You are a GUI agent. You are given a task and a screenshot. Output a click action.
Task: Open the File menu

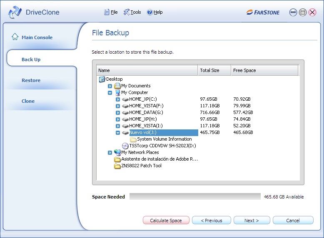111,12
